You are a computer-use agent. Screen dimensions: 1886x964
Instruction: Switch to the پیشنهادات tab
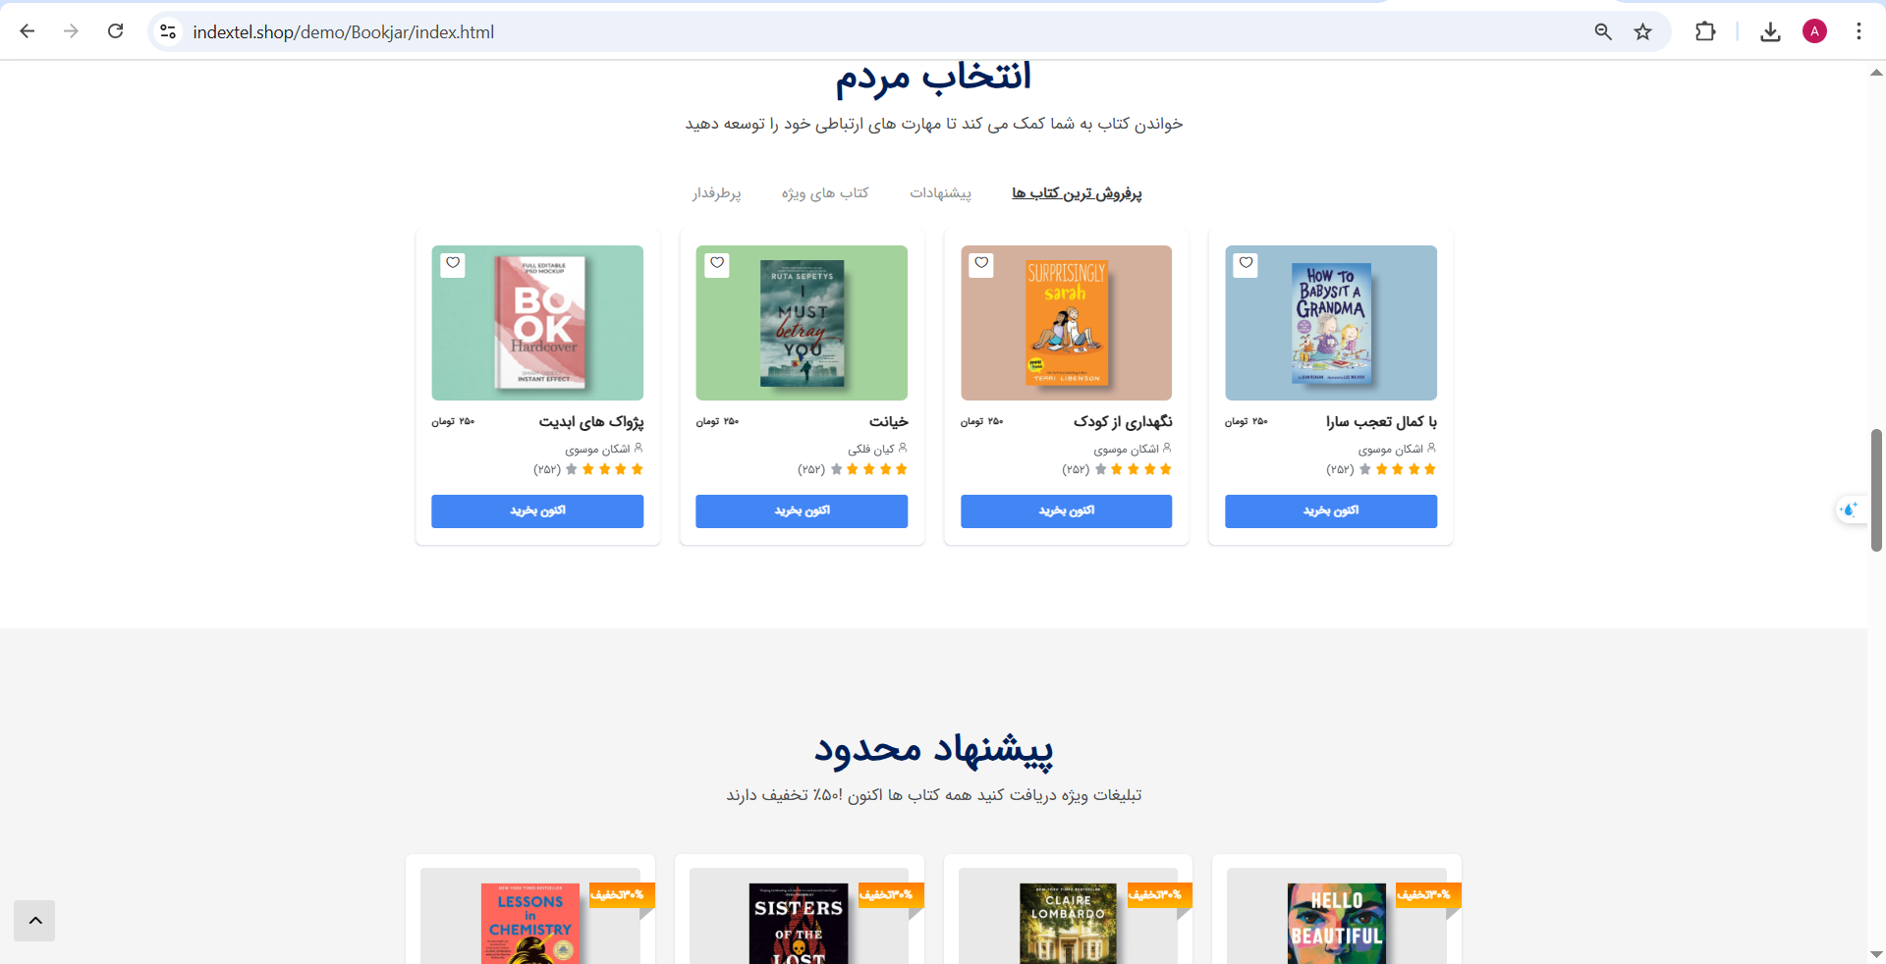coord(940,193)
